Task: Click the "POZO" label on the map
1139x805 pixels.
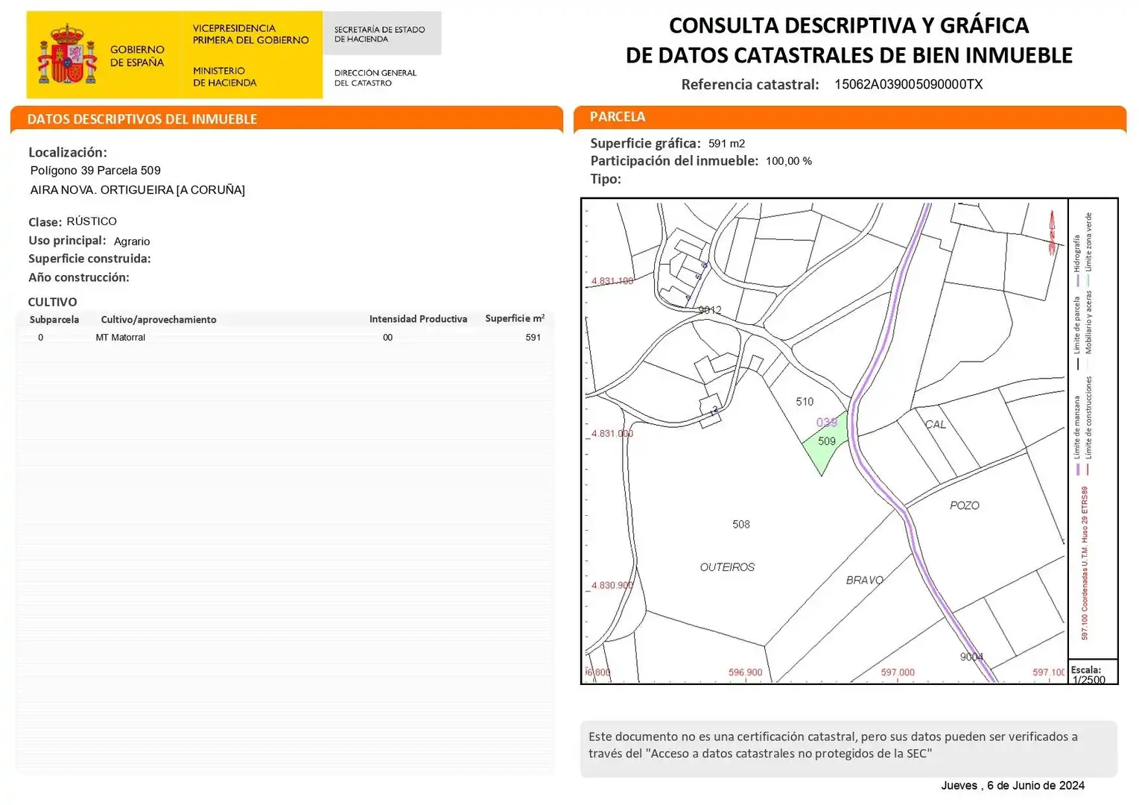Action: pyautogui.click(x=965, y=505)
